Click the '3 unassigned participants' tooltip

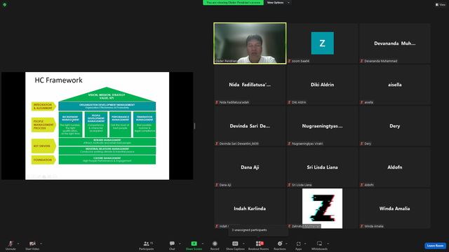point(258,230)
